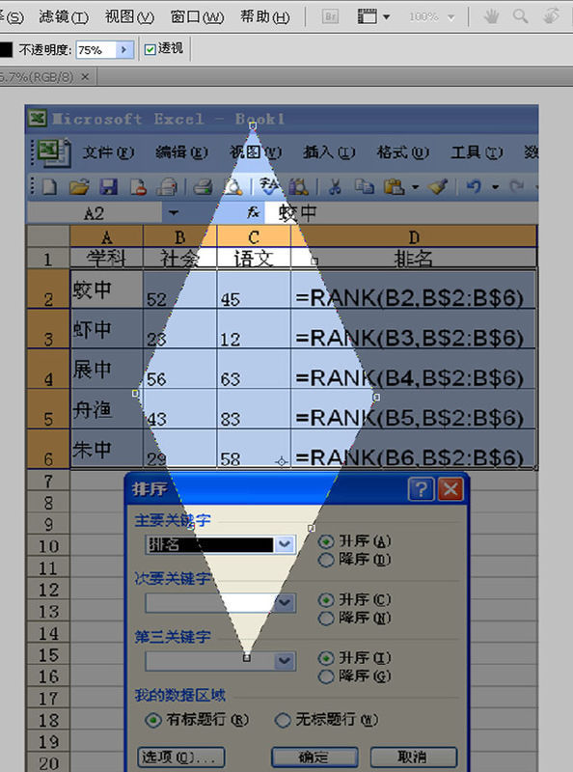Viewport: 573px width, 772px height.
Task: Select 降序(G) for the third key
Action: 326,676
